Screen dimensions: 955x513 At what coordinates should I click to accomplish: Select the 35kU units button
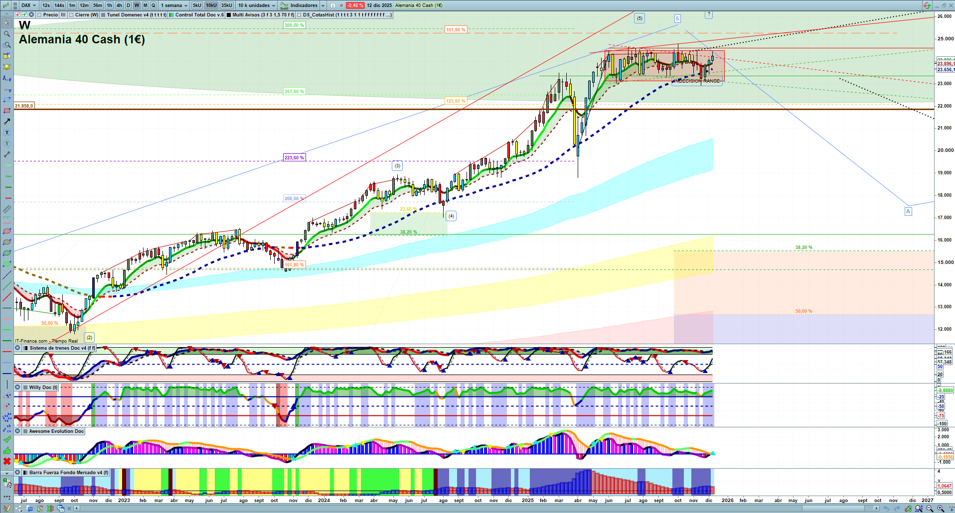tap(227, 5)
